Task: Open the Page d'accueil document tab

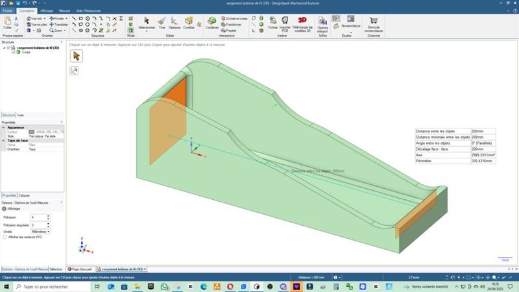Action: point(79,269)
